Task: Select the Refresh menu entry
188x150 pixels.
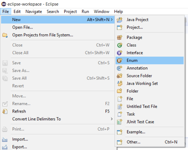Action: click(x=58, y=111)
